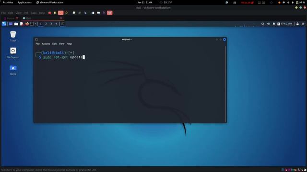The image size is (307, 172).
Task: Click the Kali panel battery and clock
Action: click(285, 24)
